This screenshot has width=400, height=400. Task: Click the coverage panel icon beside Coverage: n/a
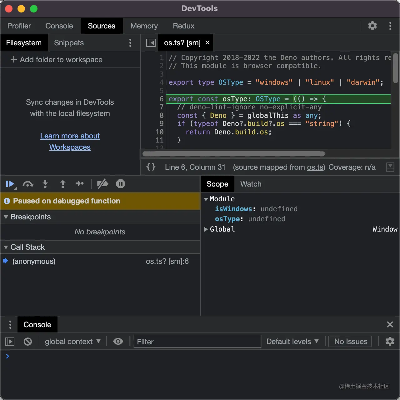(390, 167)
